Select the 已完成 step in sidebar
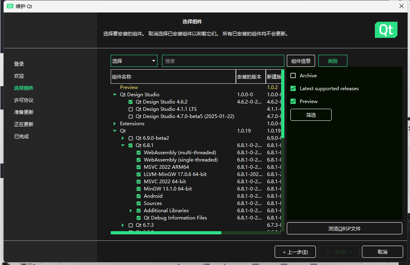Viewport: 410px width, 265px height. point(21,137)
